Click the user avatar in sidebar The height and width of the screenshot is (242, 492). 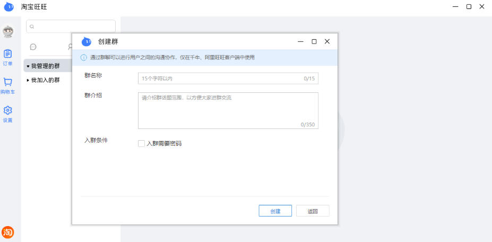[7, 31]
